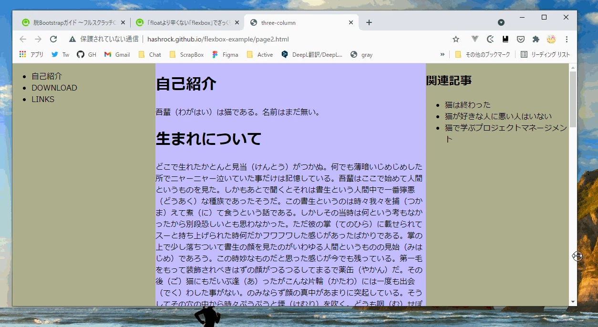Click the scrollbar up arrow
The height and width of the screenshot is (327, 598).
[x=573, y=67]
